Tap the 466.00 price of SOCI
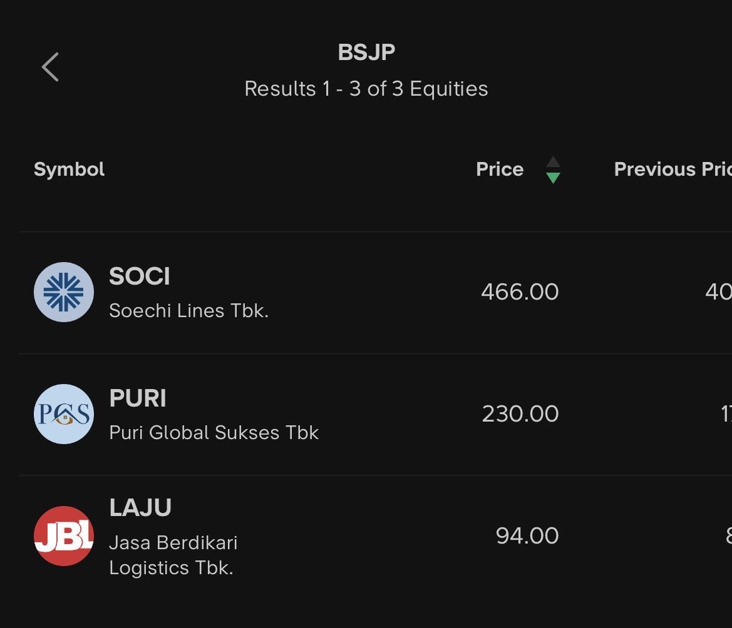The width and height of the screenshot is (732, 628). [x=520, y=292]
